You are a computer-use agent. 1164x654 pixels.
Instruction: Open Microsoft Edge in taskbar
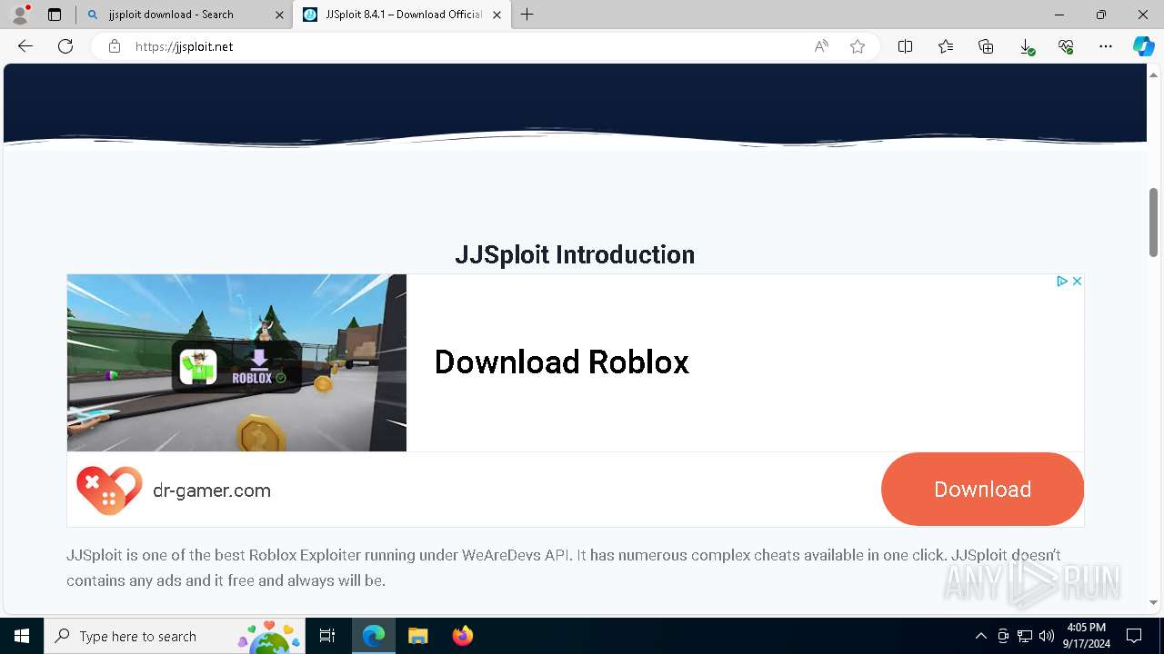374,636
